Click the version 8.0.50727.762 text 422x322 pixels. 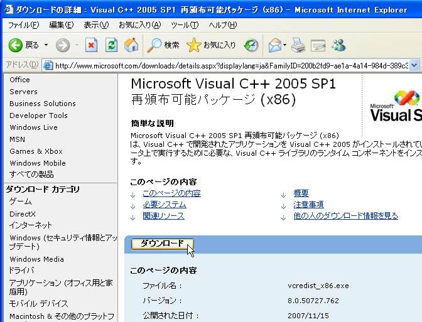tap(313, 301)
